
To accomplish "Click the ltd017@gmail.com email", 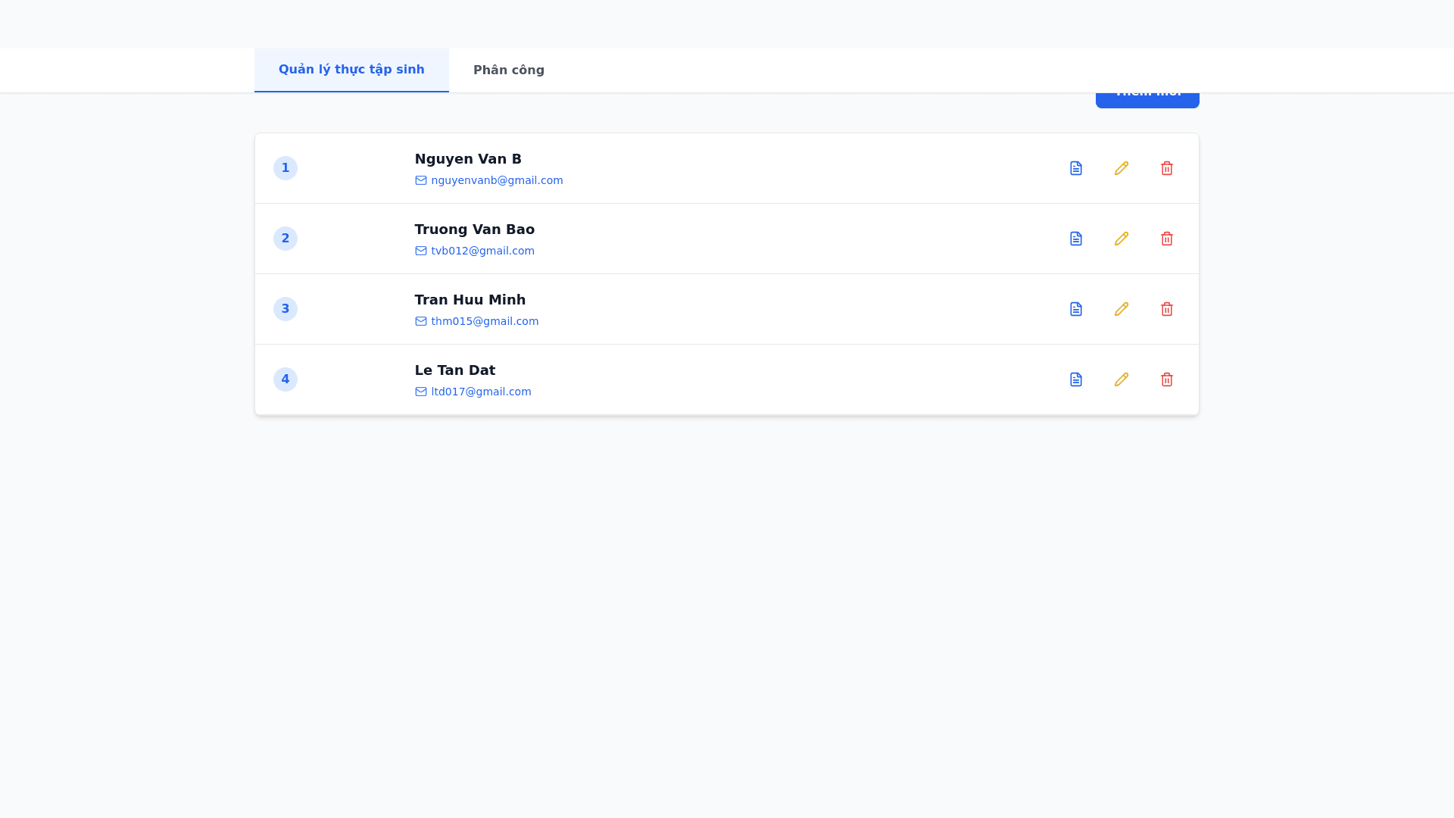I will pyautogui.click(x=481, y=392).
